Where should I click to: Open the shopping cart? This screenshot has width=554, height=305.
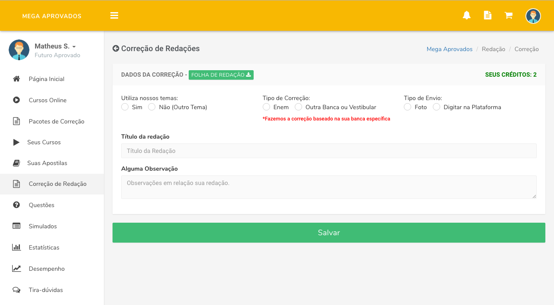(x=509, y=16)
